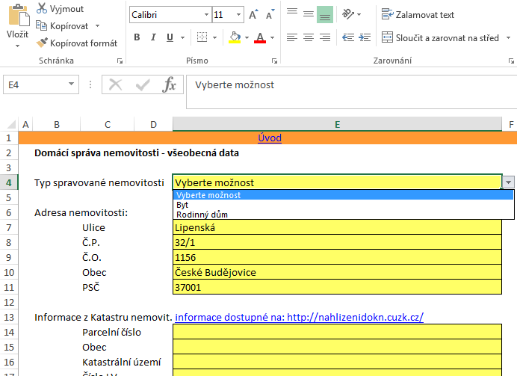The image size is (517, 376).
Task: Click empty Parcelní číslo input cell
Action: pyautogui.click(x=337, y=332)
